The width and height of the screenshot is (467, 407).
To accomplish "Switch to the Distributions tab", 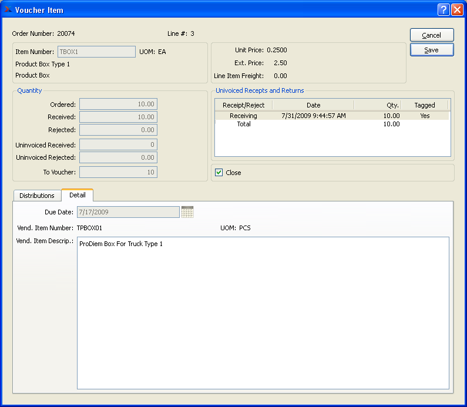I will (x=36, y=196).
